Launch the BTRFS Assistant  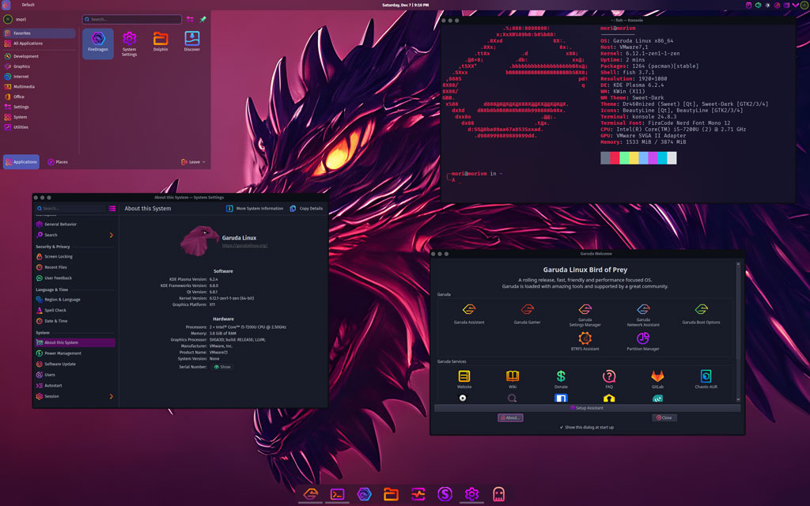[x=585, y=338]
